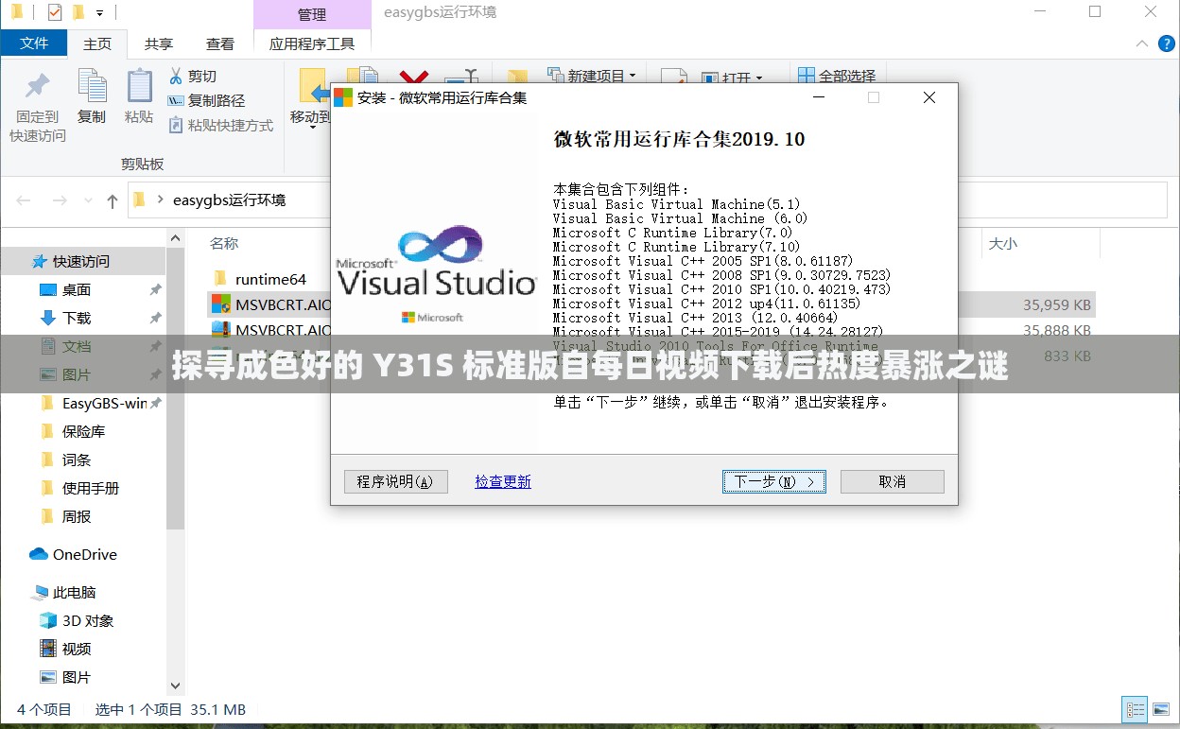Click the red X Delete ribbon icon
Screen dimensions: 1180x729
[x=414, y=76]
